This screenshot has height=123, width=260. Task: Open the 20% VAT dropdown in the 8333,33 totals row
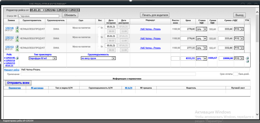pos(201,58)
